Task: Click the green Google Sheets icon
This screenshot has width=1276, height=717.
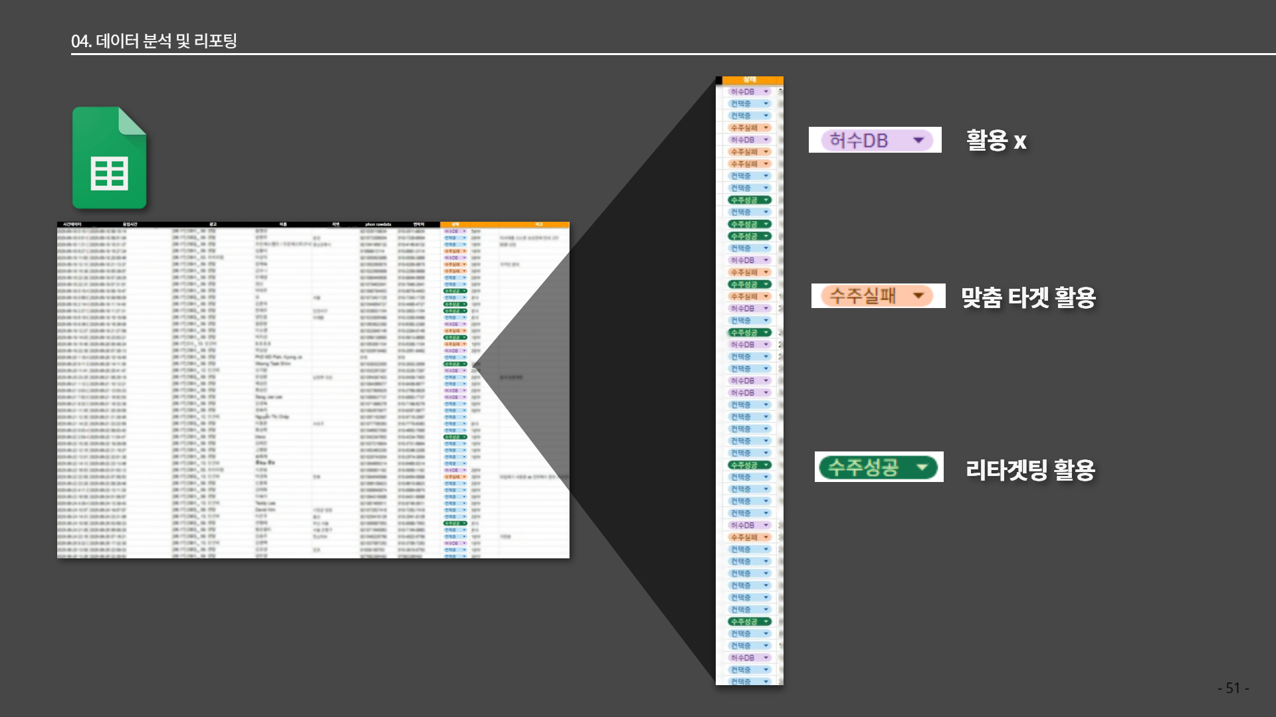Action: pyautogui.click(x=109, y=158)
